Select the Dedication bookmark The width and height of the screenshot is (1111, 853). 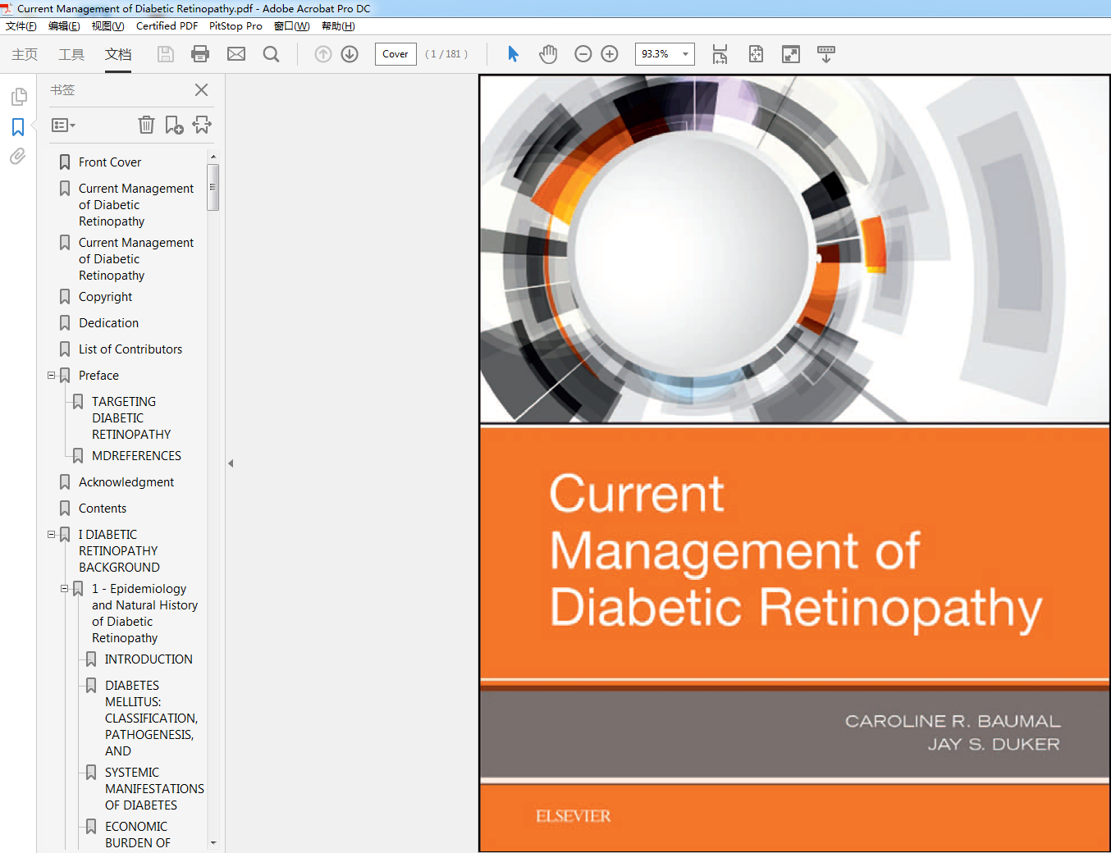click(x=108, y=323)
